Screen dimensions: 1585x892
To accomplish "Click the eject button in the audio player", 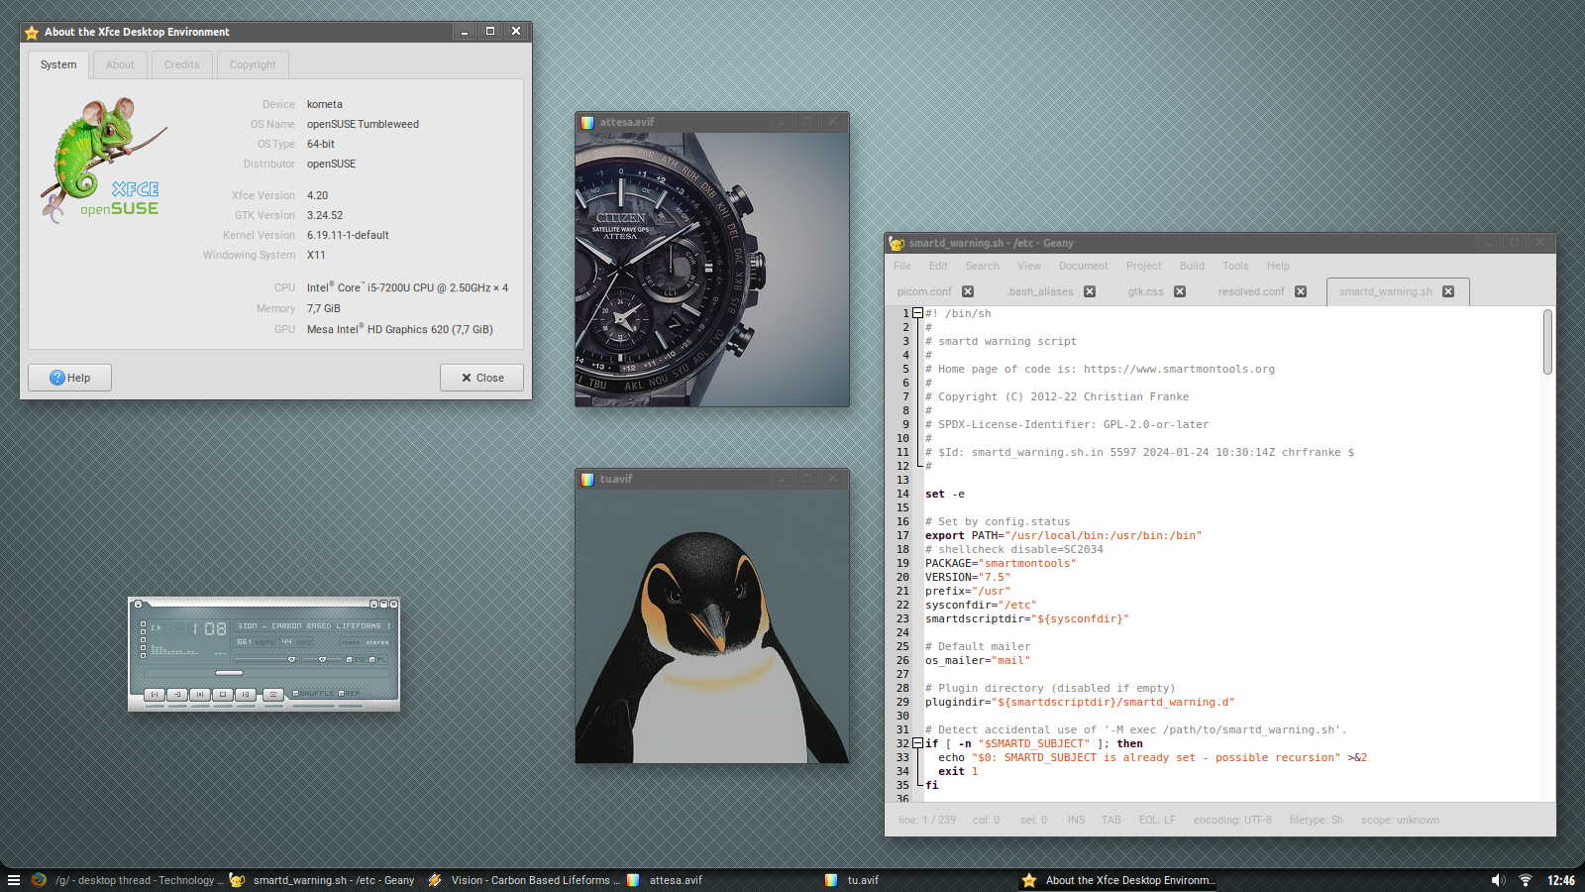I will click(x=273, y=695).
